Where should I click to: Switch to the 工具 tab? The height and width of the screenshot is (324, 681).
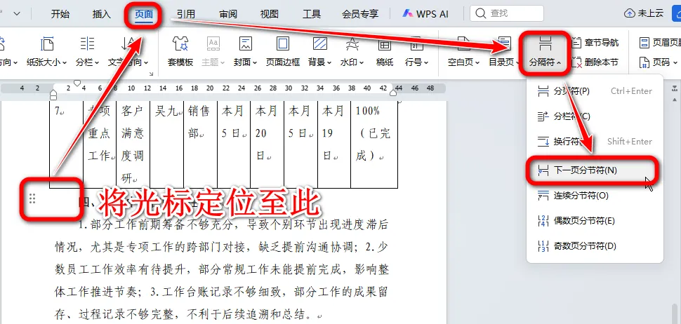[x=312, y=14]
